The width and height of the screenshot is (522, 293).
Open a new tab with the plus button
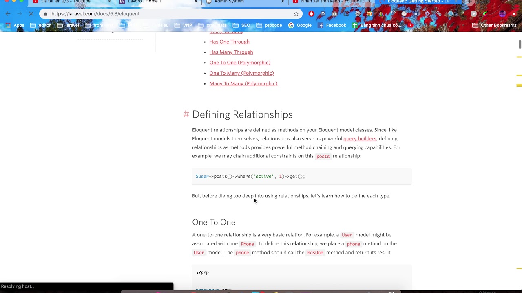click(x=469, y=2)
